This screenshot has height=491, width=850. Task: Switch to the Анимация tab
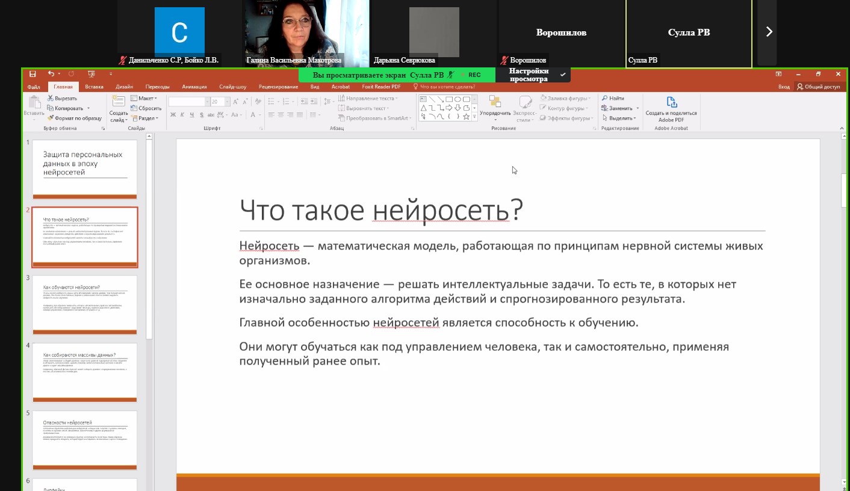(194, 87)
